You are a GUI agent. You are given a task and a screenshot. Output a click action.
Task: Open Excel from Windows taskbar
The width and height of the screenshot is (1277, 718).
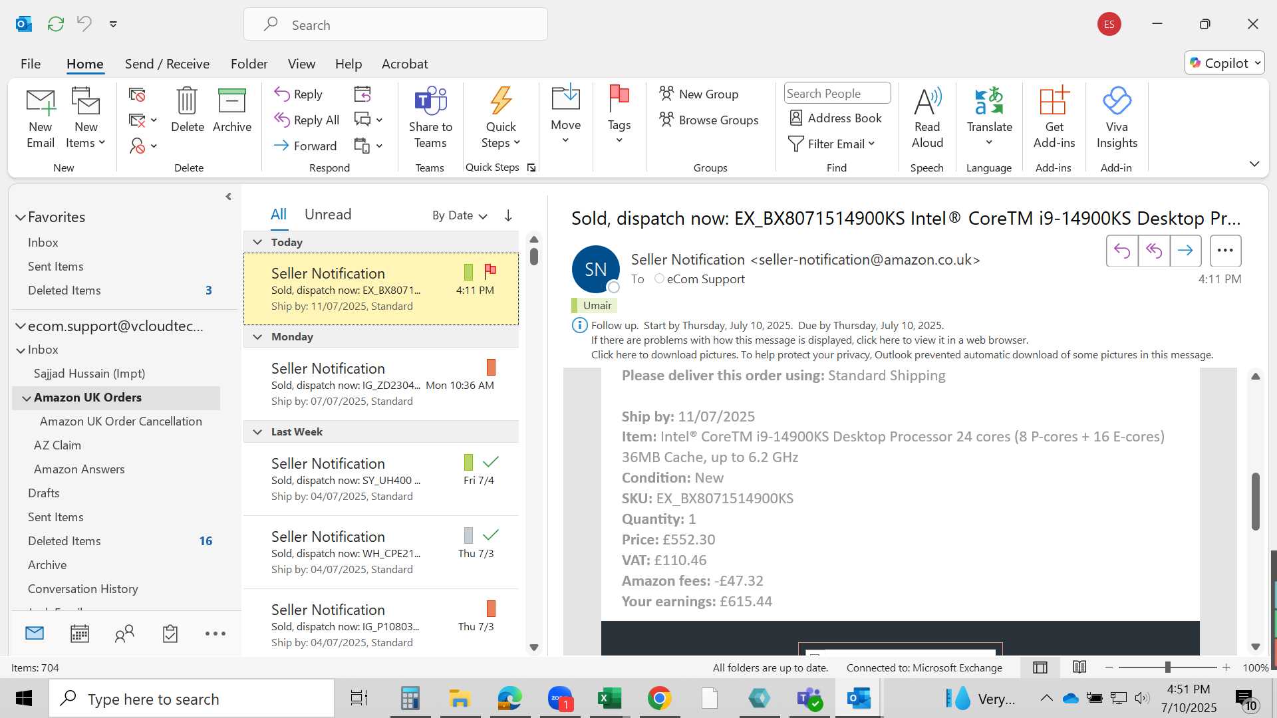coord(609,698)
